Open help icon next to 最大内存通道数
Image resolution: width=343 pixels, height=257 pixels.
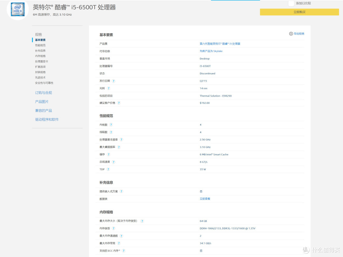tap(121, 236)
